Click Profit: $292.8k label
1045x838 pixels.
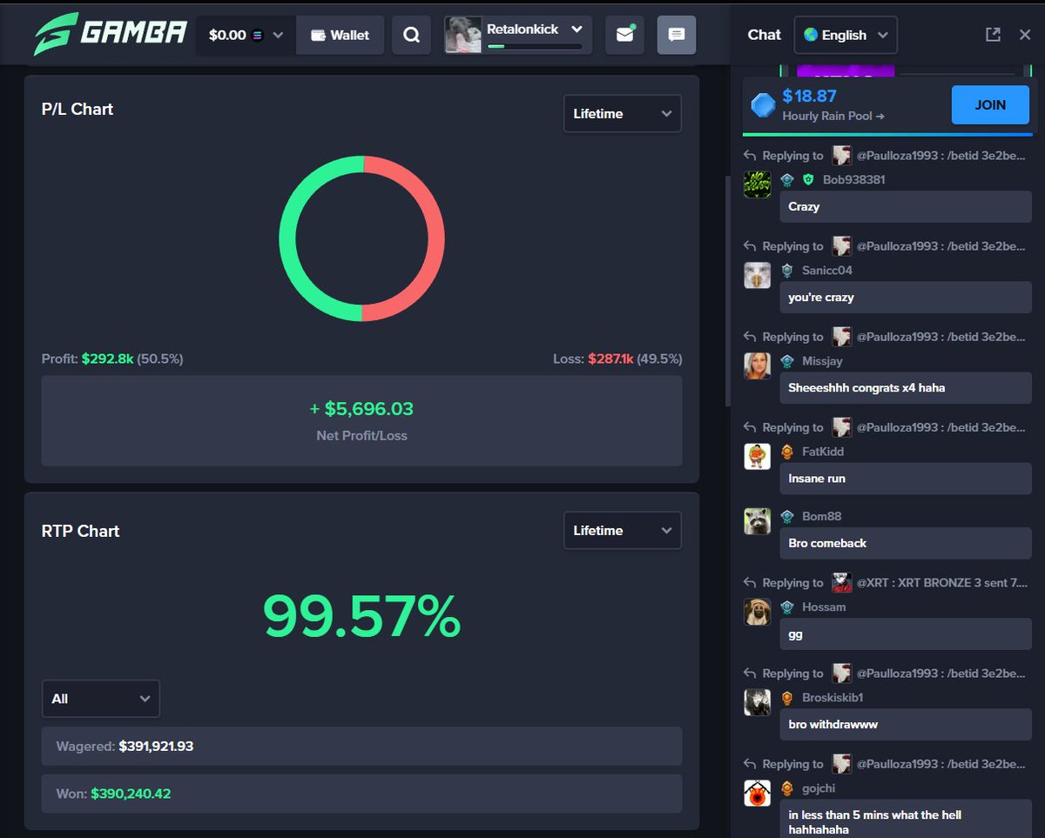(x=112, y=359)
